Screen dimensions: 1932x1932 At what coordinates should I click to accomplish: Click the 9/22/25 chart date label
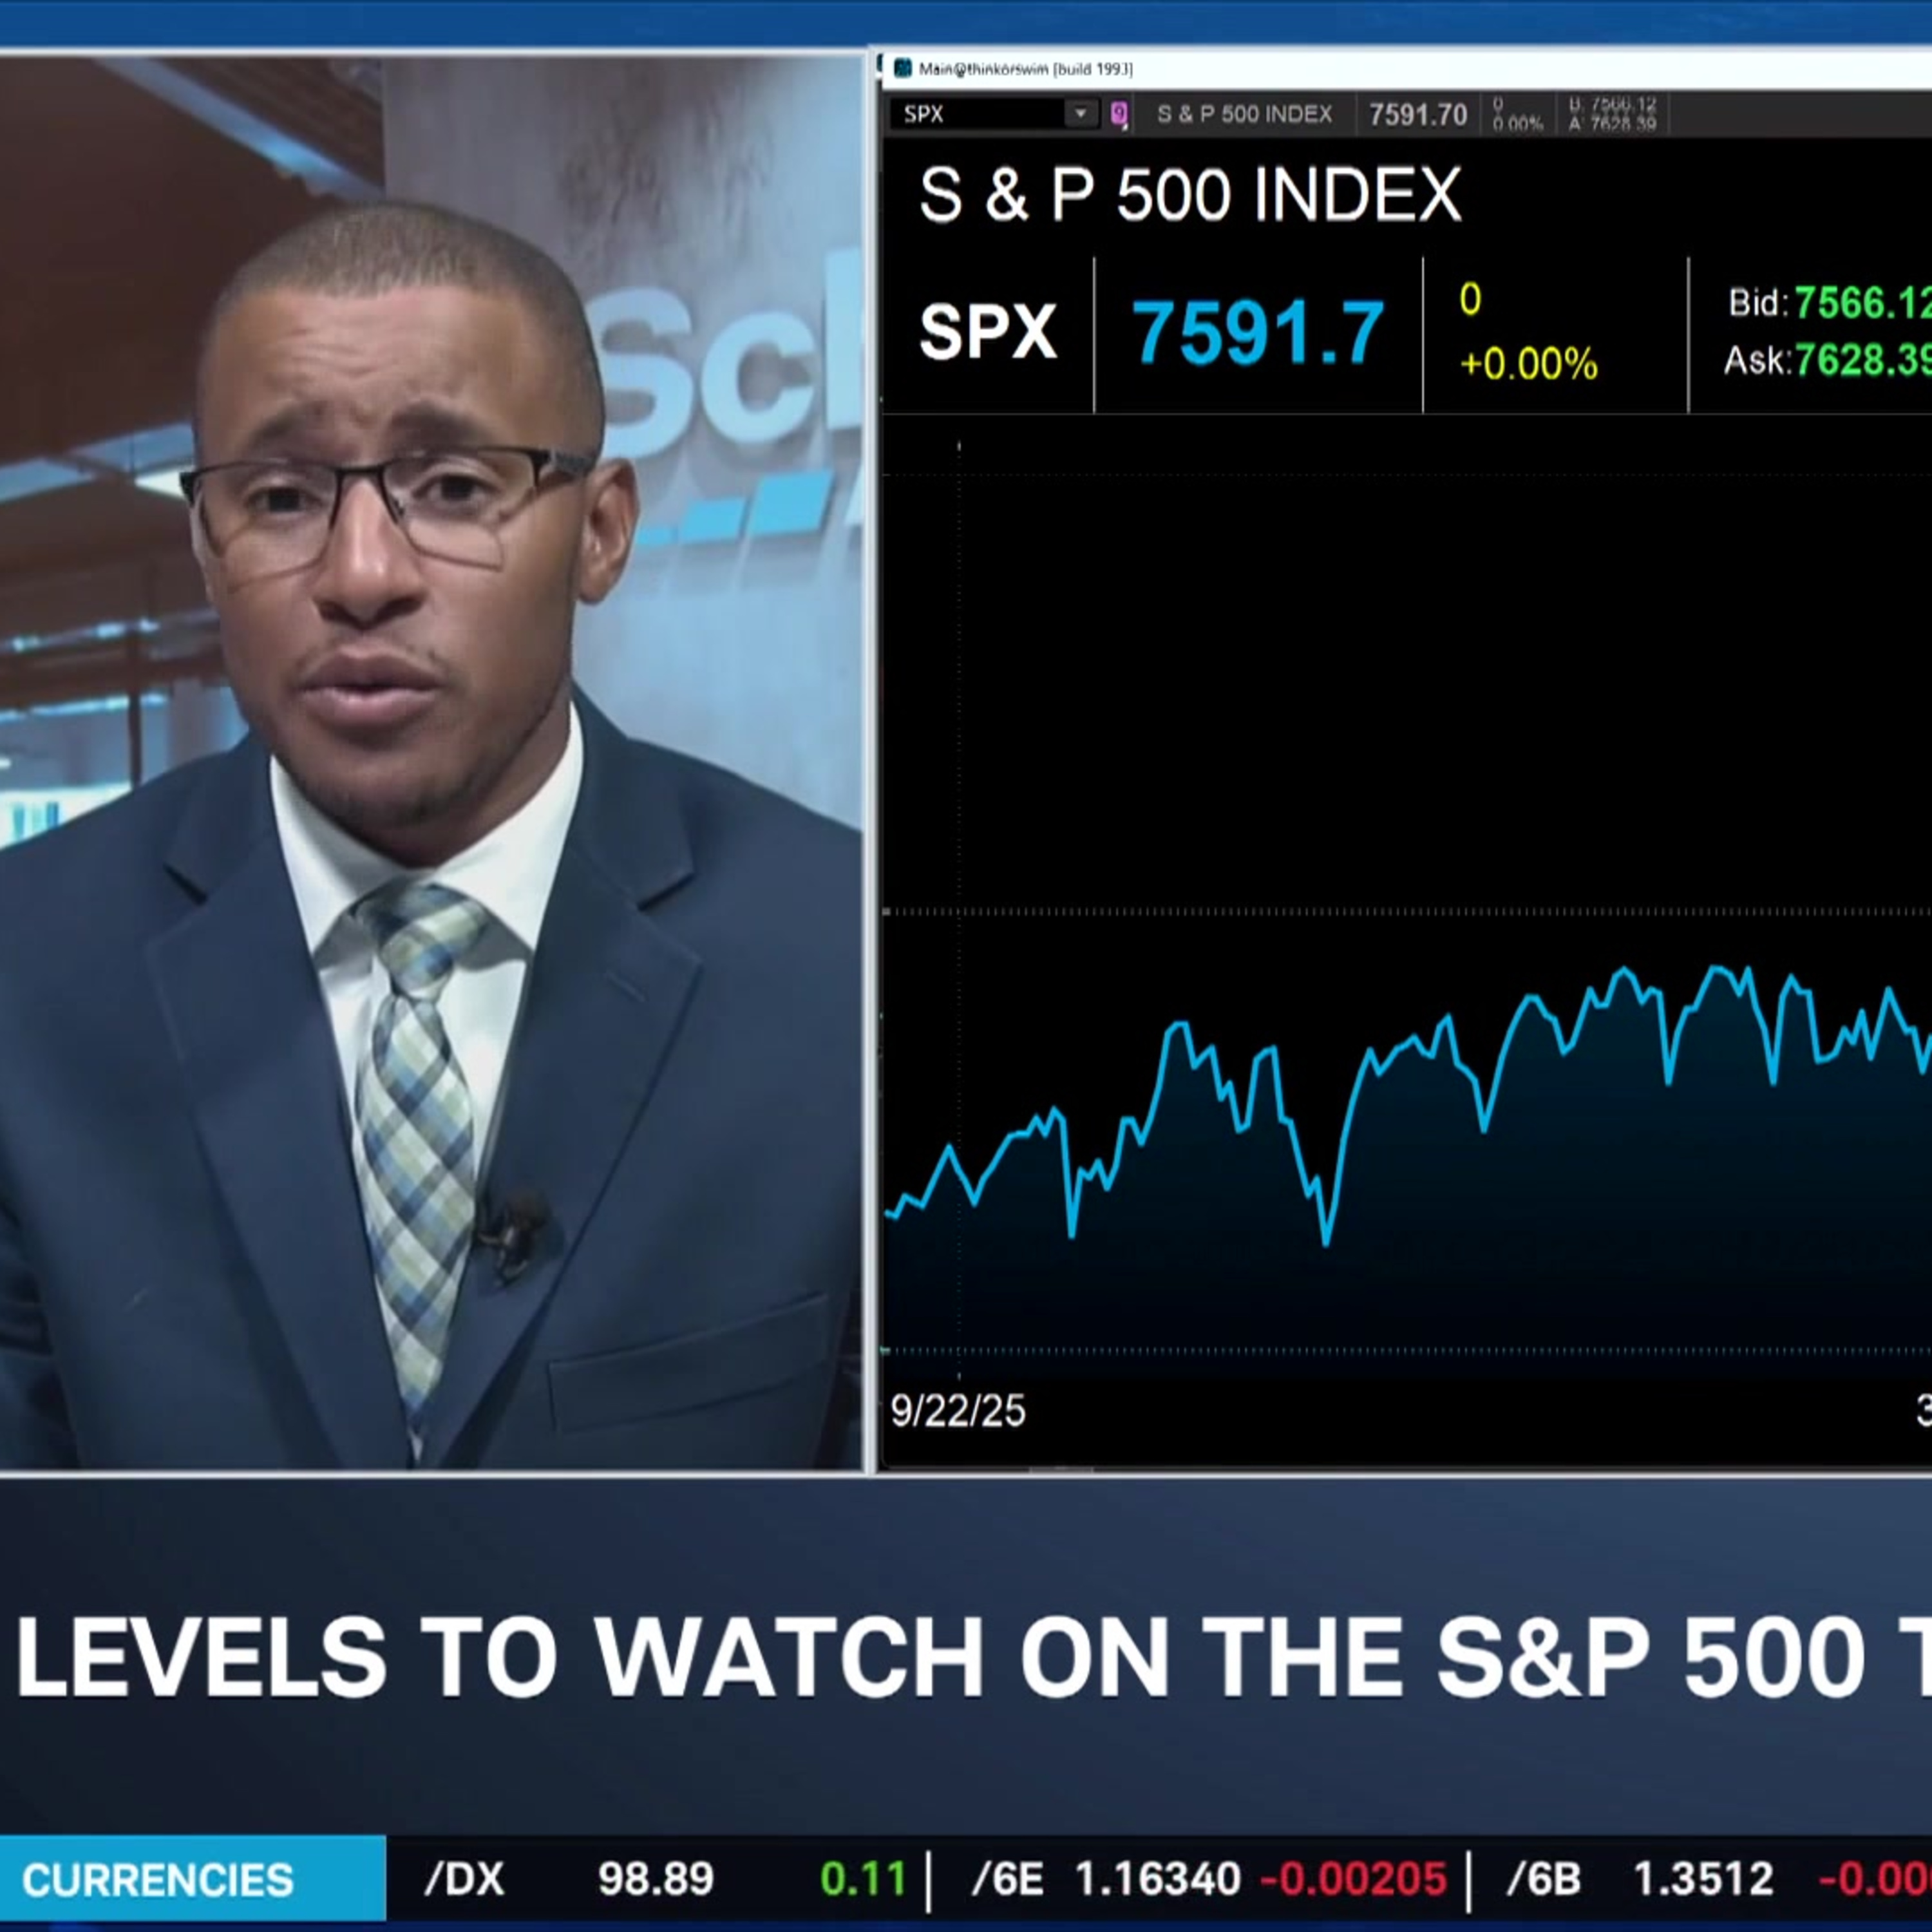point(958,1411)
